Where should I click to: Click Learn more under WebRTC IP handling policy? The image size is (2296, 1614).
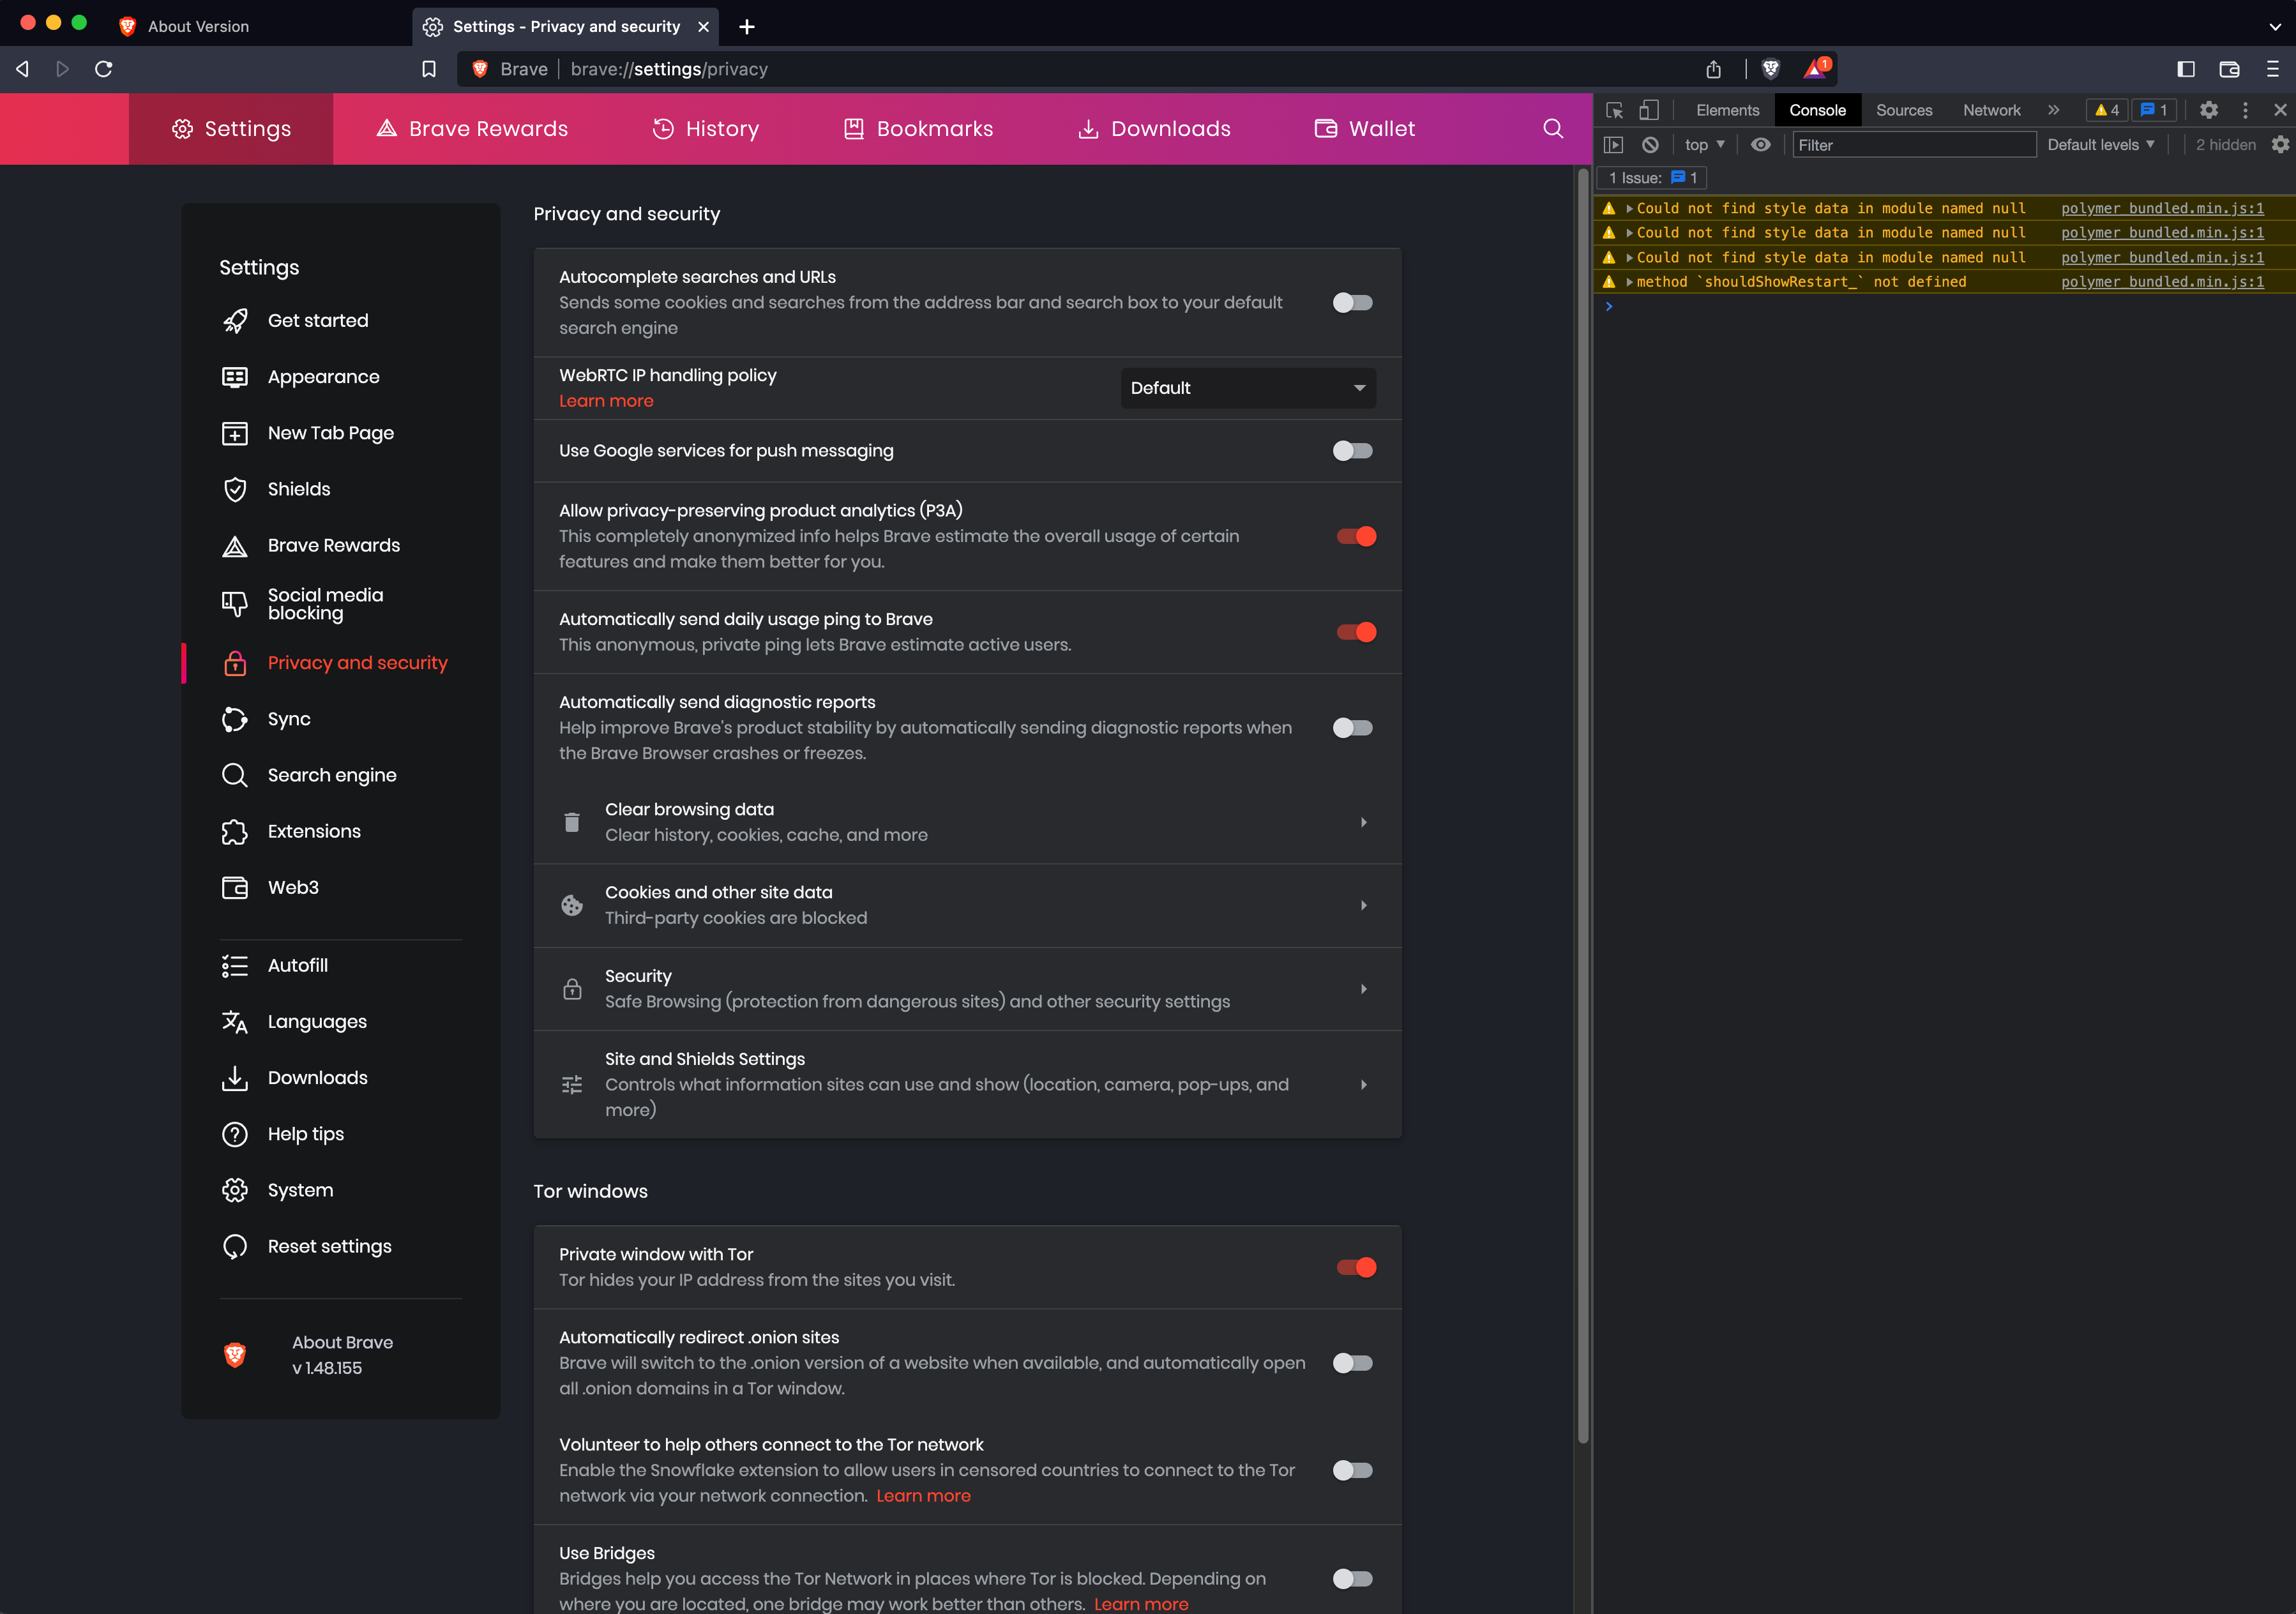coord(606,400)
